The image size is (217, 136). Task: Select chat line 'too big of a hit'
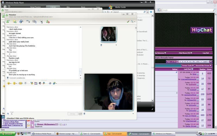(x=14, y=62)
